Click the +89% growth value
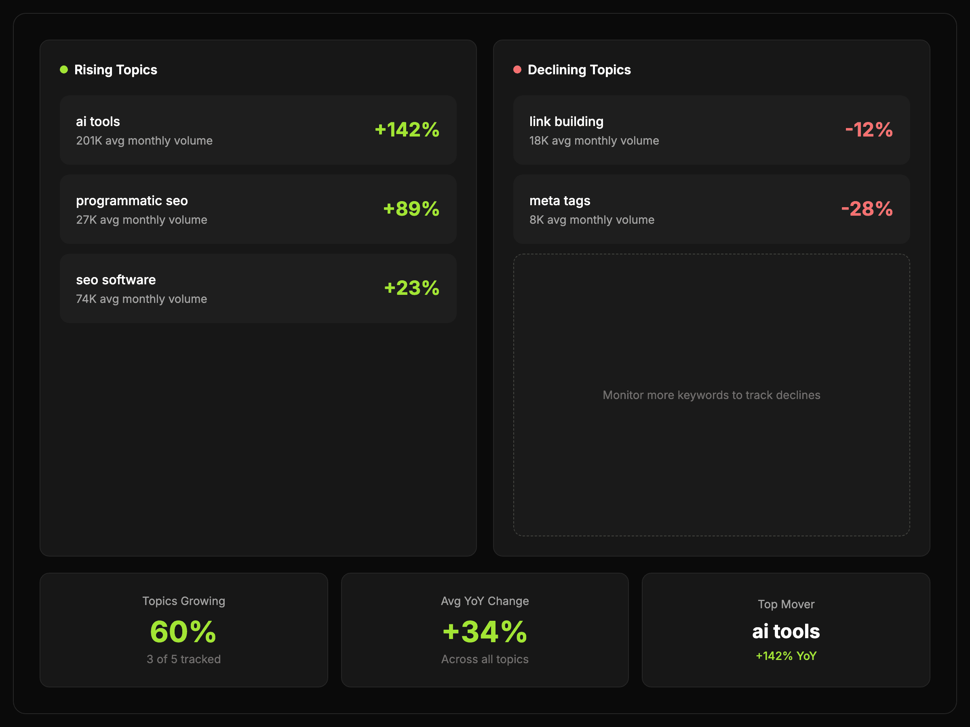Viewport: 970px width, 727px height. (411, 209)
